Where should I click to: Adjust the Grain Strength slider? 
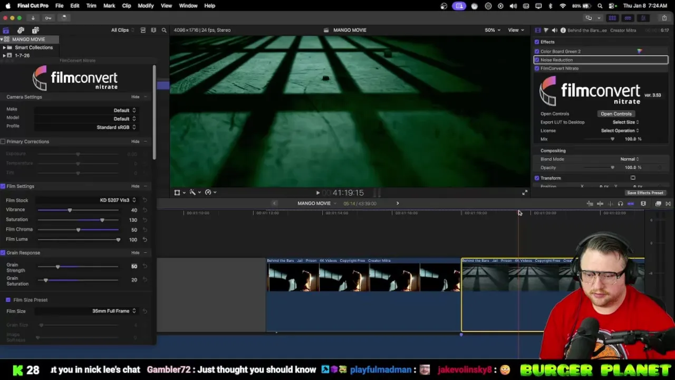(57, 267)
